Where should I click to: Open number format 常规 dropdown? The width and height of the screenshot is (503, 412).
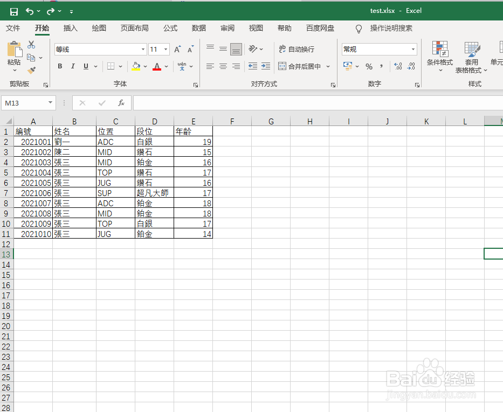click(x=413, y=50)
